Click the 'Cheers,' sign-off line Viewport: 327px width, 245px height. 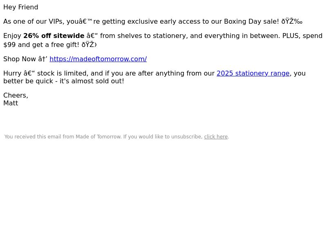coord(16,96)
